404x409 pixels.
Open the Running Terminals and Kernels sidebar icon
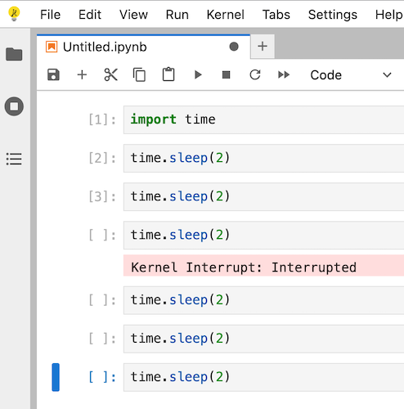click(14, 106)
